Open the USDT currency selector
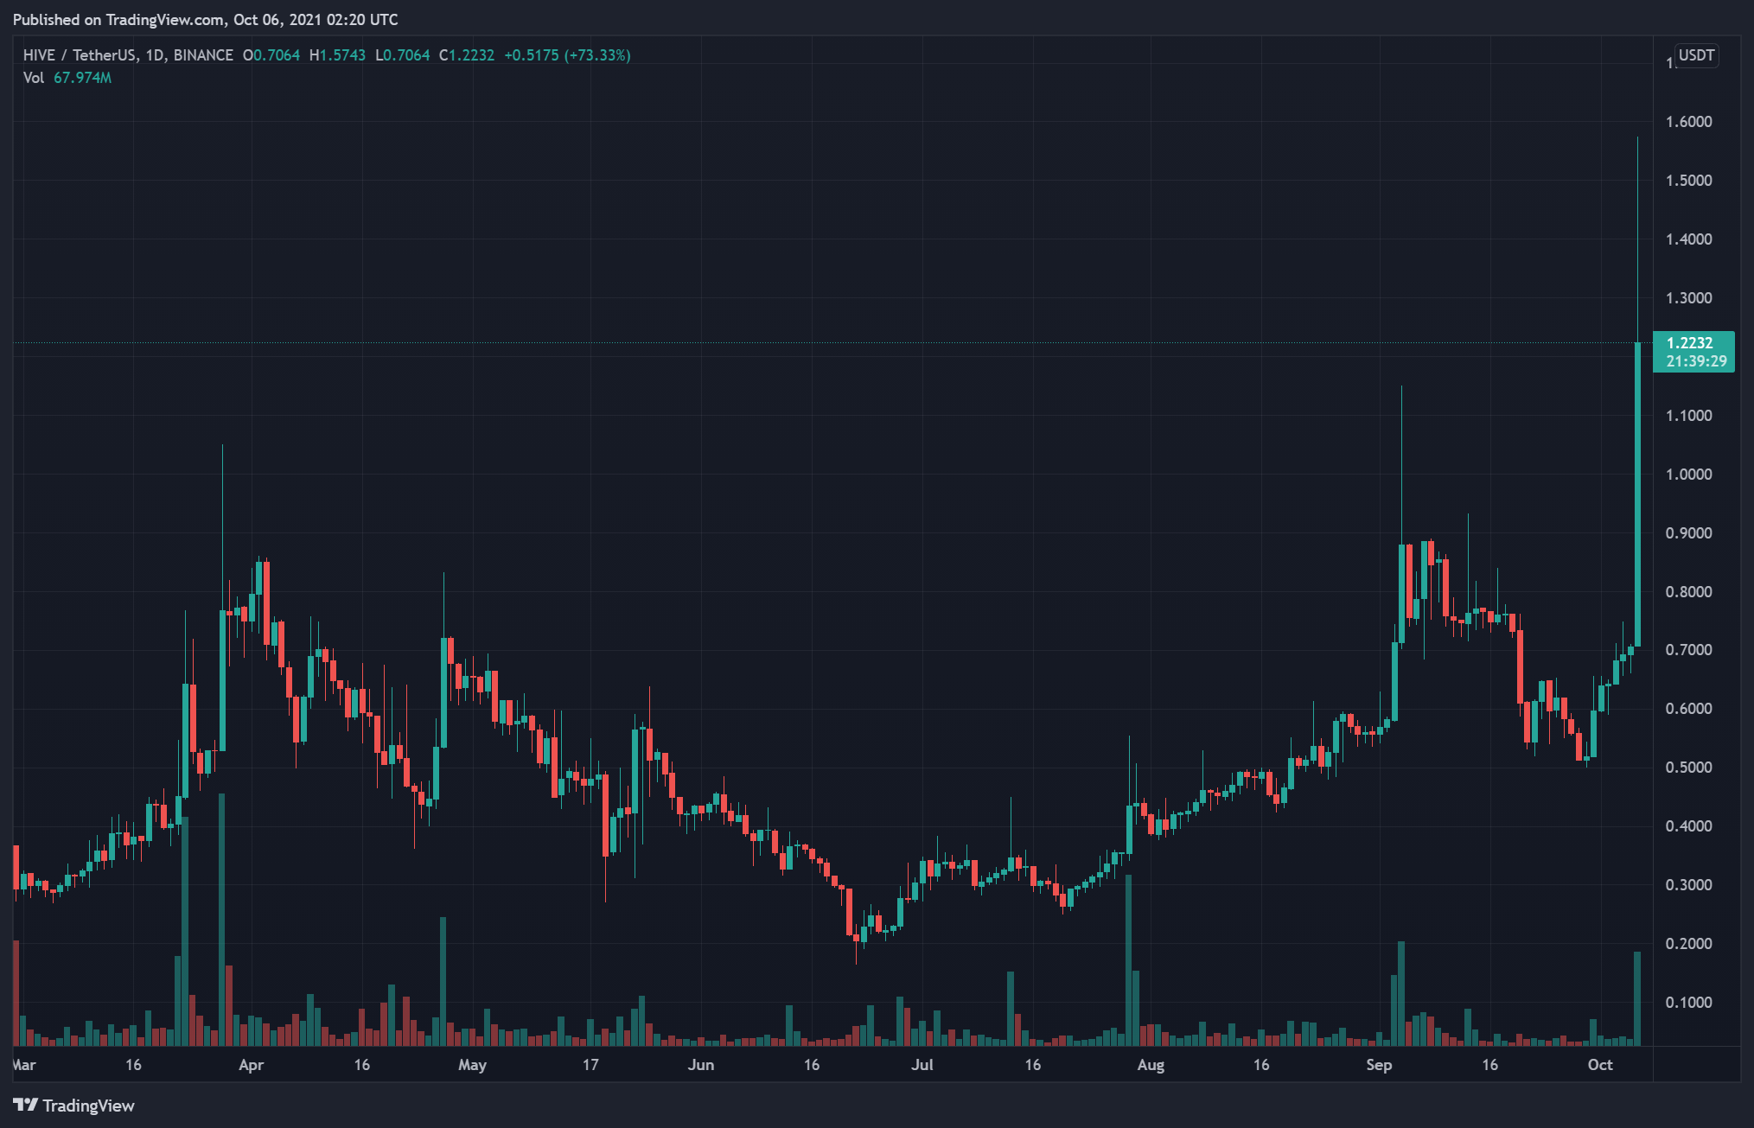The width and height of the screenshot is (1754, 1128). click(x=1695, y=55)
